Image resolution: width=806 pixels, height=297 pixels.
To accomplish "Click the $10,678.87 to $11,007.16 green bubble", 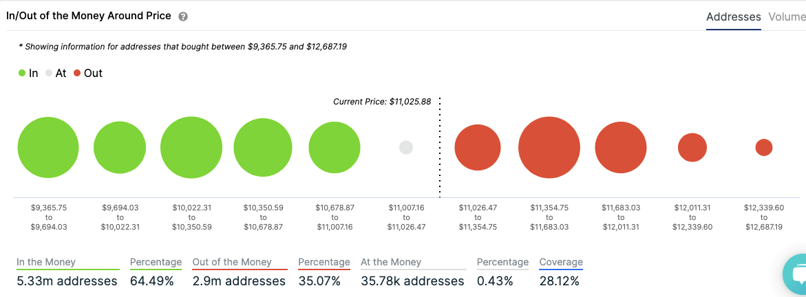I will (335, 148).
